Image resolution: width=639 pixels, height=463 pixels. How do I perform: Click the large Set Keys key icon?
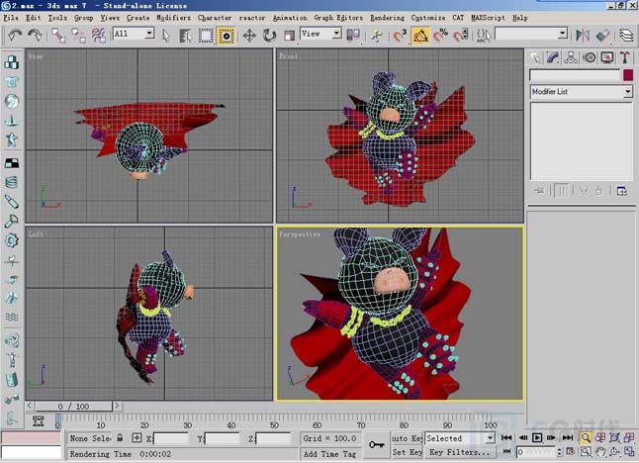376,444
